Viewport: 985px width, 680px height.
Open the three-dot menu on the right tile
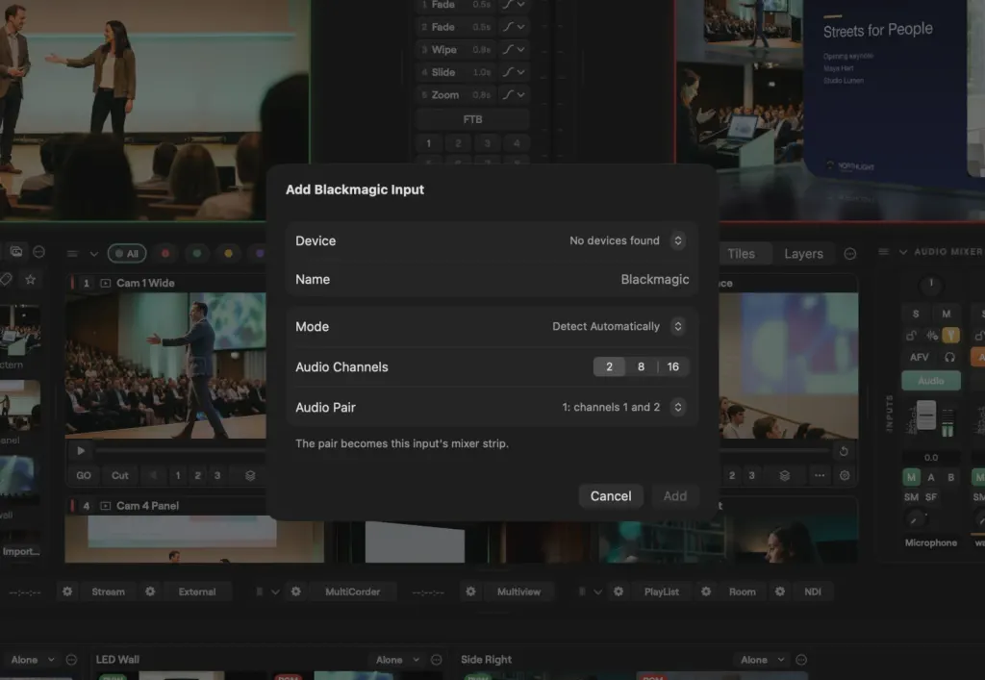point(820,475)
